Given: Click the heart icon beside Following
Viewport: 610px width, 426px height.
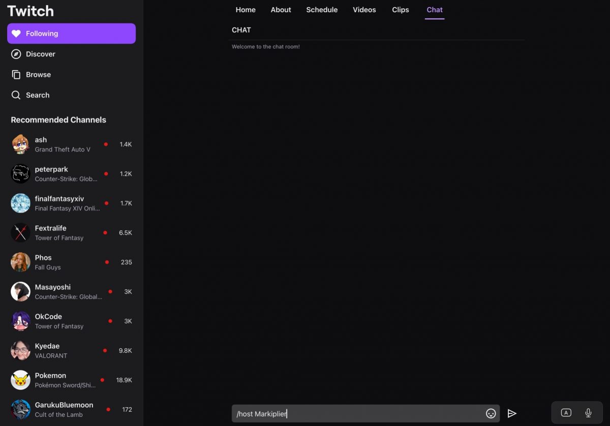Looking at the screenshot, I should coord(16,34).
